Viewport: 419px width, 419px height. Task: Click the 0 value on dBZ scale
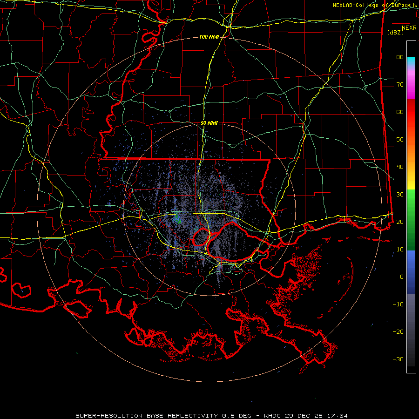[402, 277]
